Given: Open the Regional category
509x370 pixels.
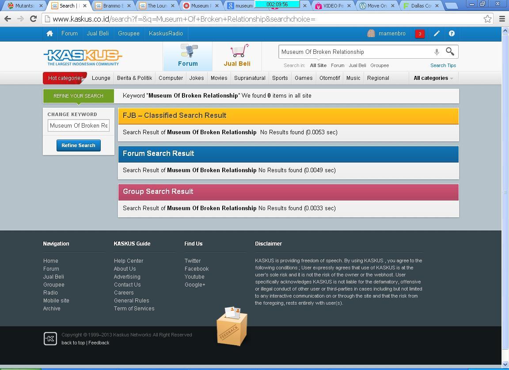Looking at the screenshot, I should (378, 78).
